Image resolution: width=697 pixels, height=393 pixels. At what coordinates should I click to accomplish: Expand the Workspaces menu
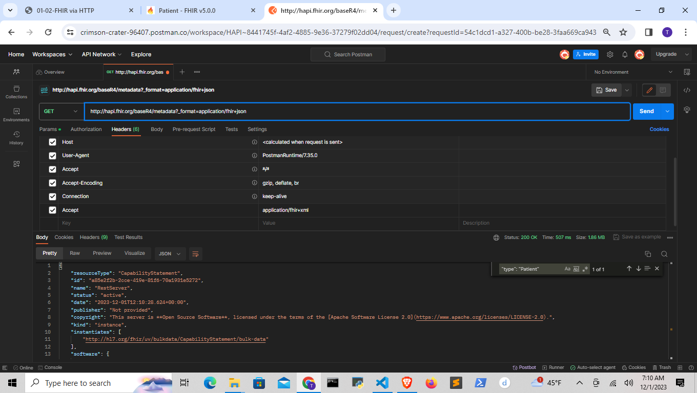click(52, 54)
